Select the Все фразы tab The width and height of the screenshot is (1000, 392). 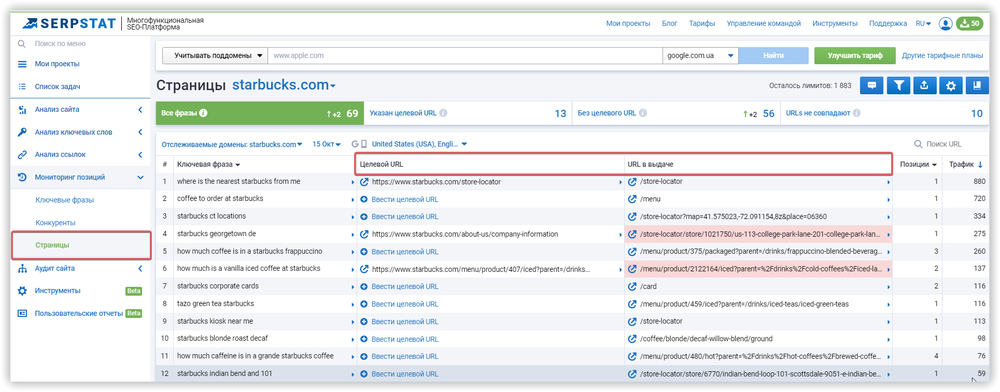tap(260, 113)
